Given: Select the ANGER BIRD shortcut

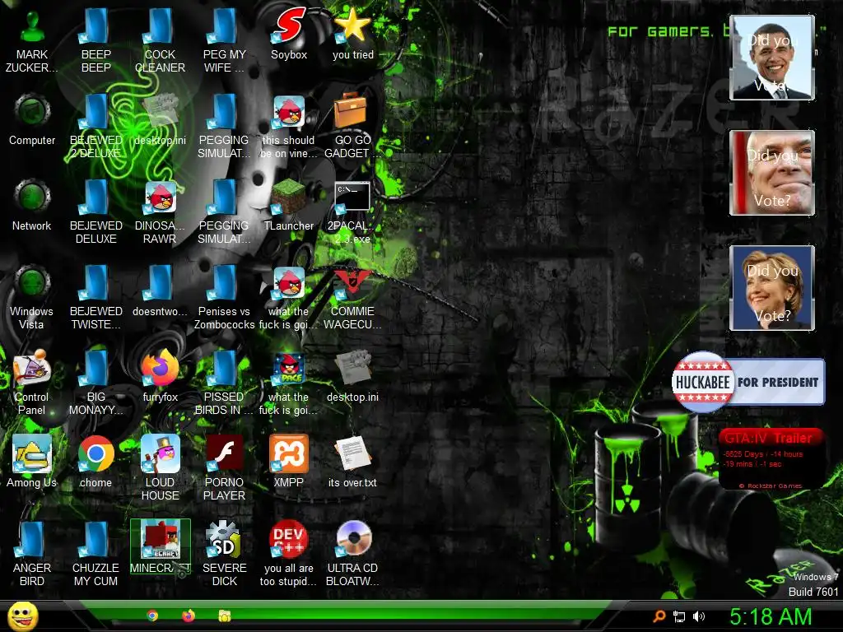Looking at the screenshot, I should pos(32,554).
